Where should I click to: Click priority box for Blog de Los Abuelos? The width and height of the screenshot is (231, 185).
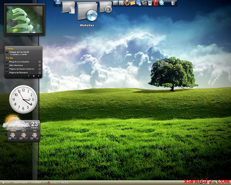pos(40,62)
